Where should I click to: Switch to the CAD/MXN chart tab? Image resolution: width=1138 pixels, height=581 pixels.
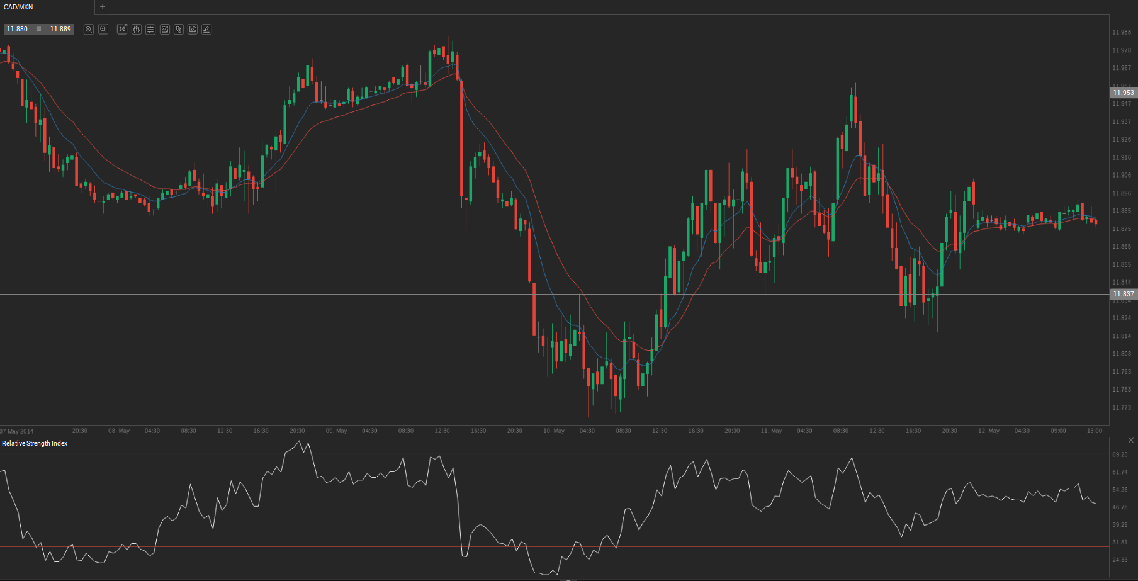click(19, 7)
